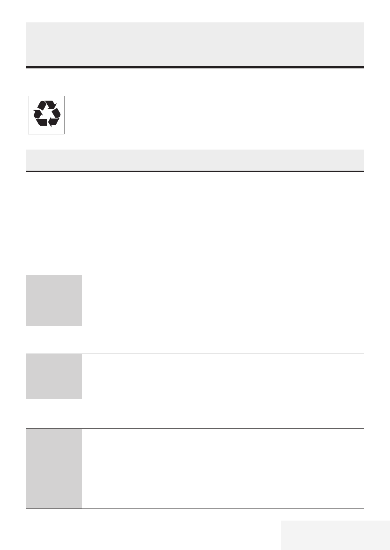390x550 pixels.
Task: Click the gap between first and middle boxes
Action: click(x=195, y=340)
